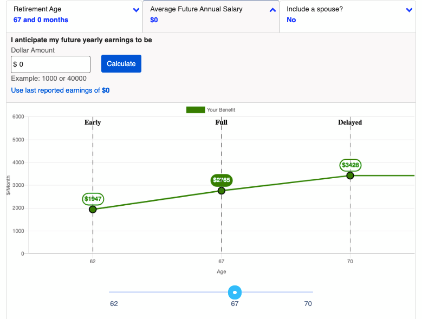Open the Include a spouse? panel title

click(315, 9)
